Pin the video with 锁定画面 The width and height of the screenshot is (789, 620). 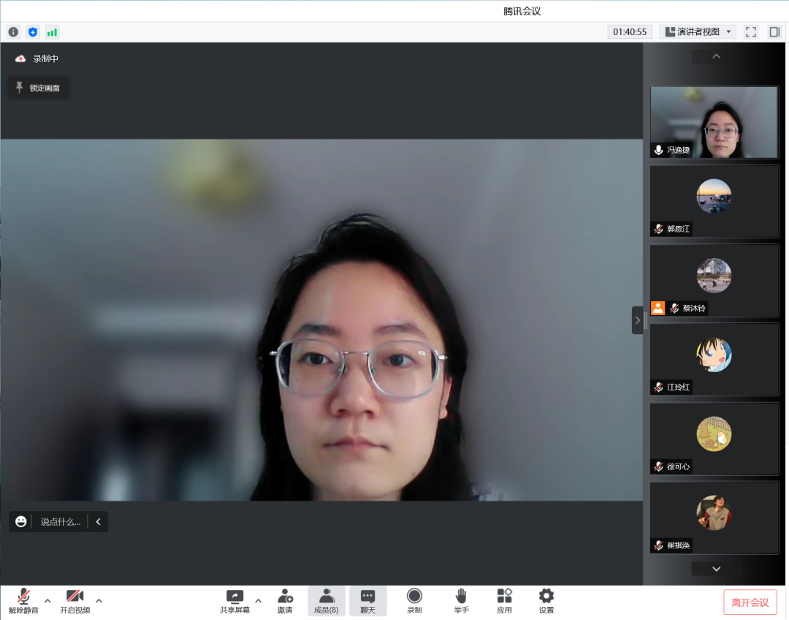click(39, 88)
